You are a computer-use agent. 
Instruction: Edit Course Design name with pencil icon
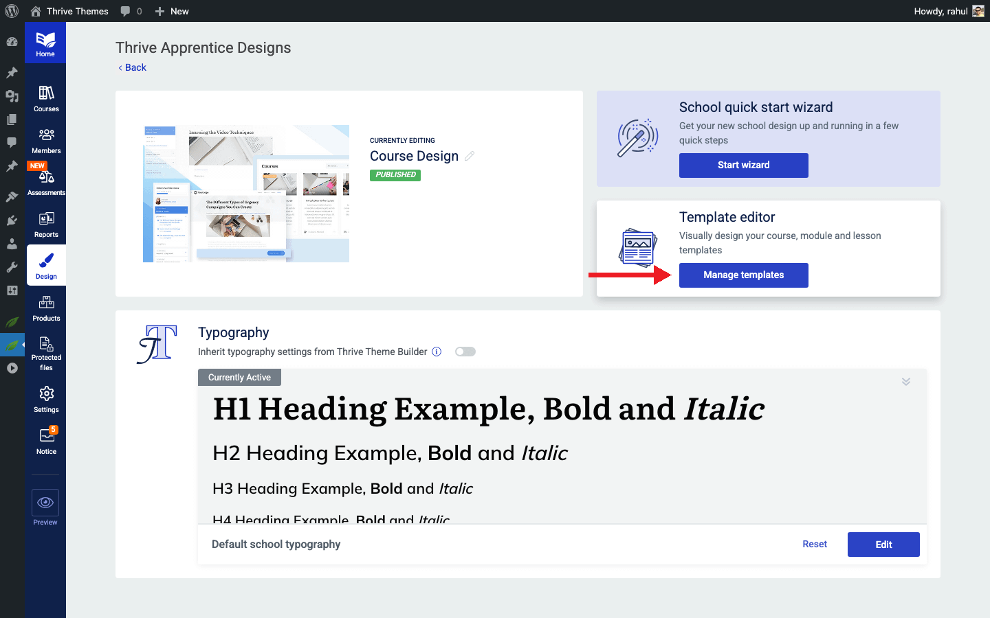(x=470, y=156)
